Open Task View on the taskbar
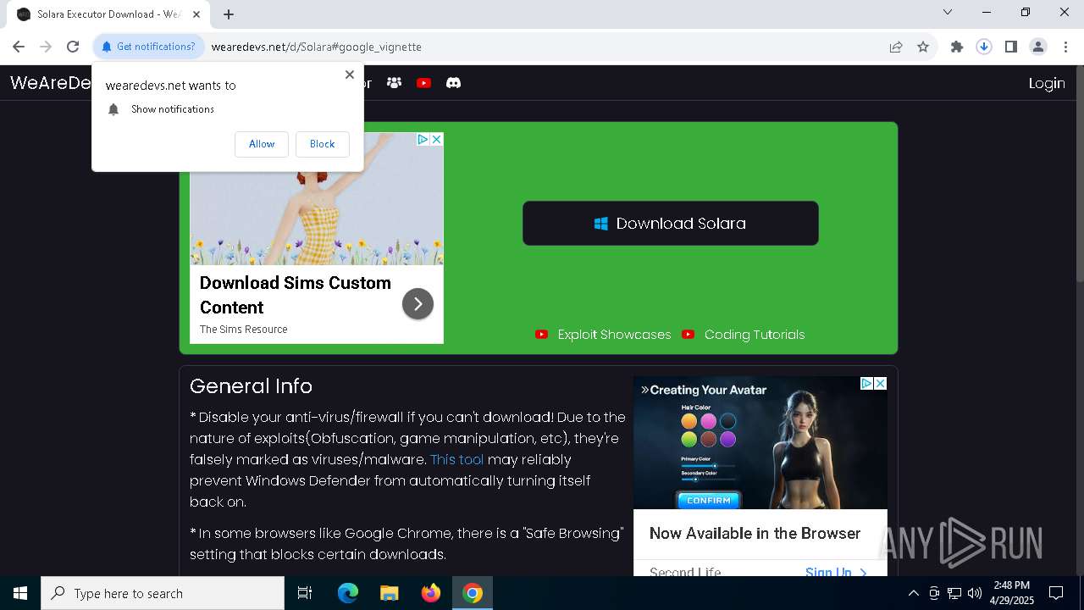The height and width of the screenshot is (610, 1084). click(305, 593)
